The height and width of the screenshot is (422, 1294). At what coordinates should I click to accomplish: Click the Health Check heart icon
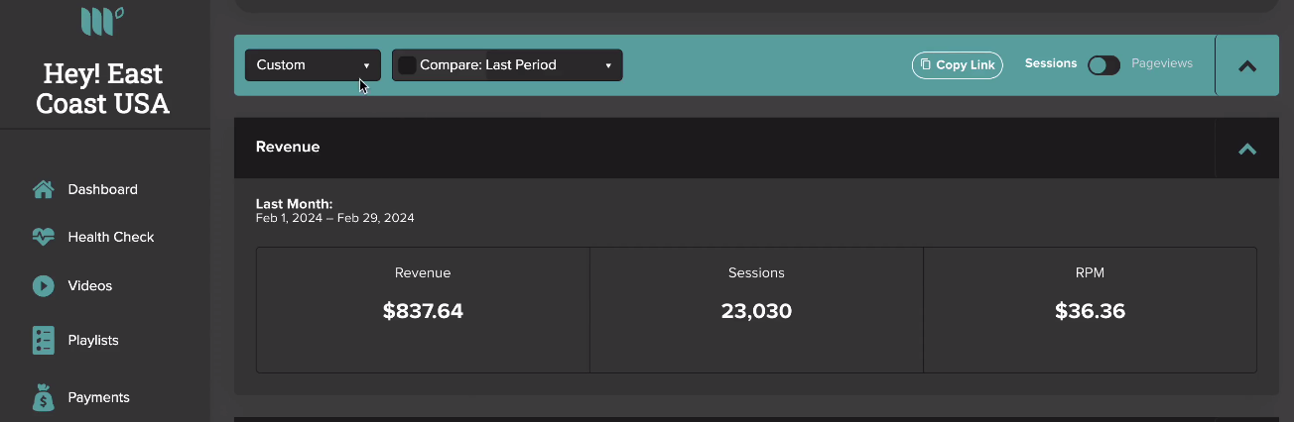point(43,237)
